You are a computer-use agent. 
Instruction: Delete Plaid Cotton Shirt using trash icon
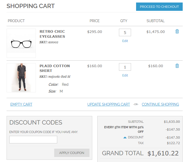[177, 66]
